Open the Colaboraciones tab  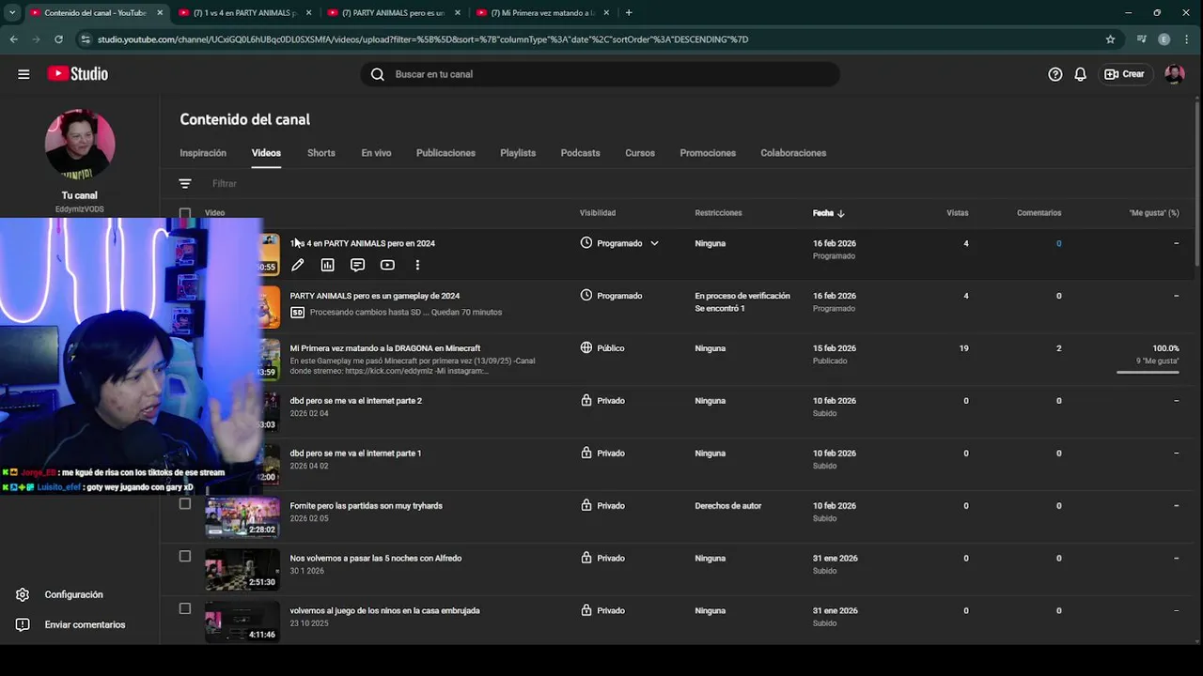[x=793, y=153]
